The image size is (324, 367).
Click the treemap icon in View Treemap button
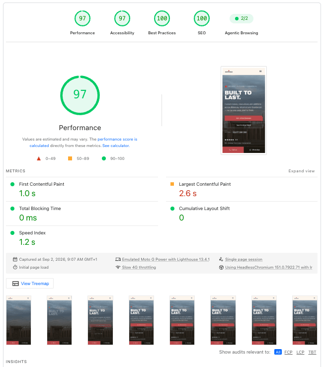point(15,284)
